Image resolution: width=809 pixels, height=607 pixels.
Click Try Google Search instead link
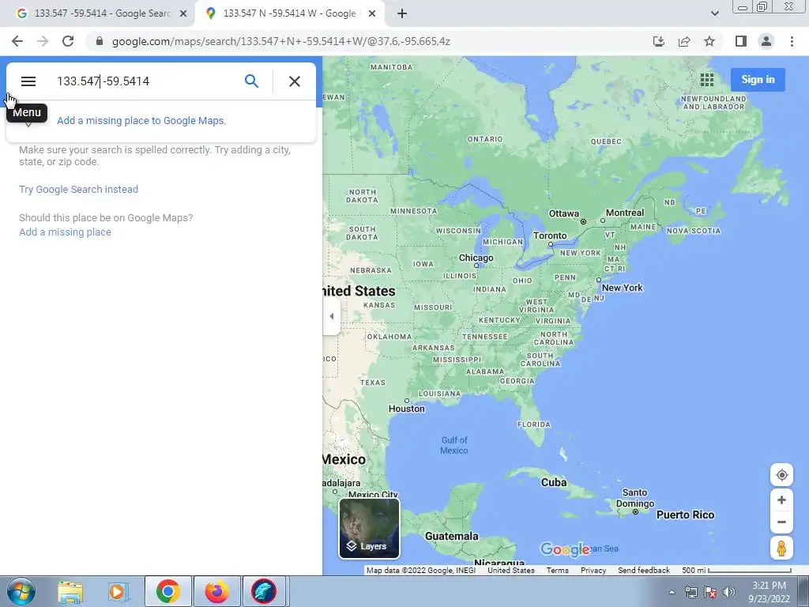78,190
